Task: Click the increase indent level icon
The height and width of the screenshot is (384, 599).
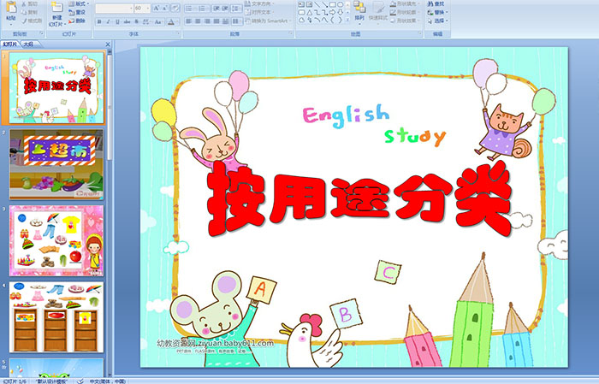Action: coord(225,9)
